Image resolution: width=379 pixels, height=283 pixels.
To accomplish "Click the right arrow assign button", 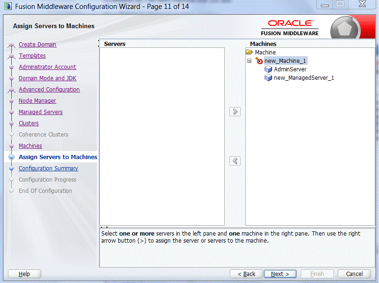I will [235, 112].
